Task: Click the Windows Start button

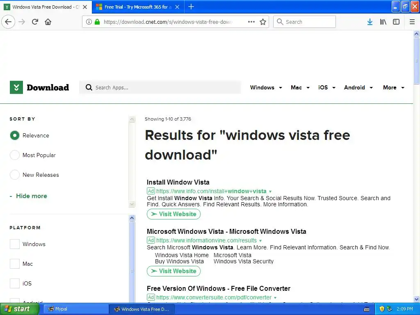Action: click(19, 309)
